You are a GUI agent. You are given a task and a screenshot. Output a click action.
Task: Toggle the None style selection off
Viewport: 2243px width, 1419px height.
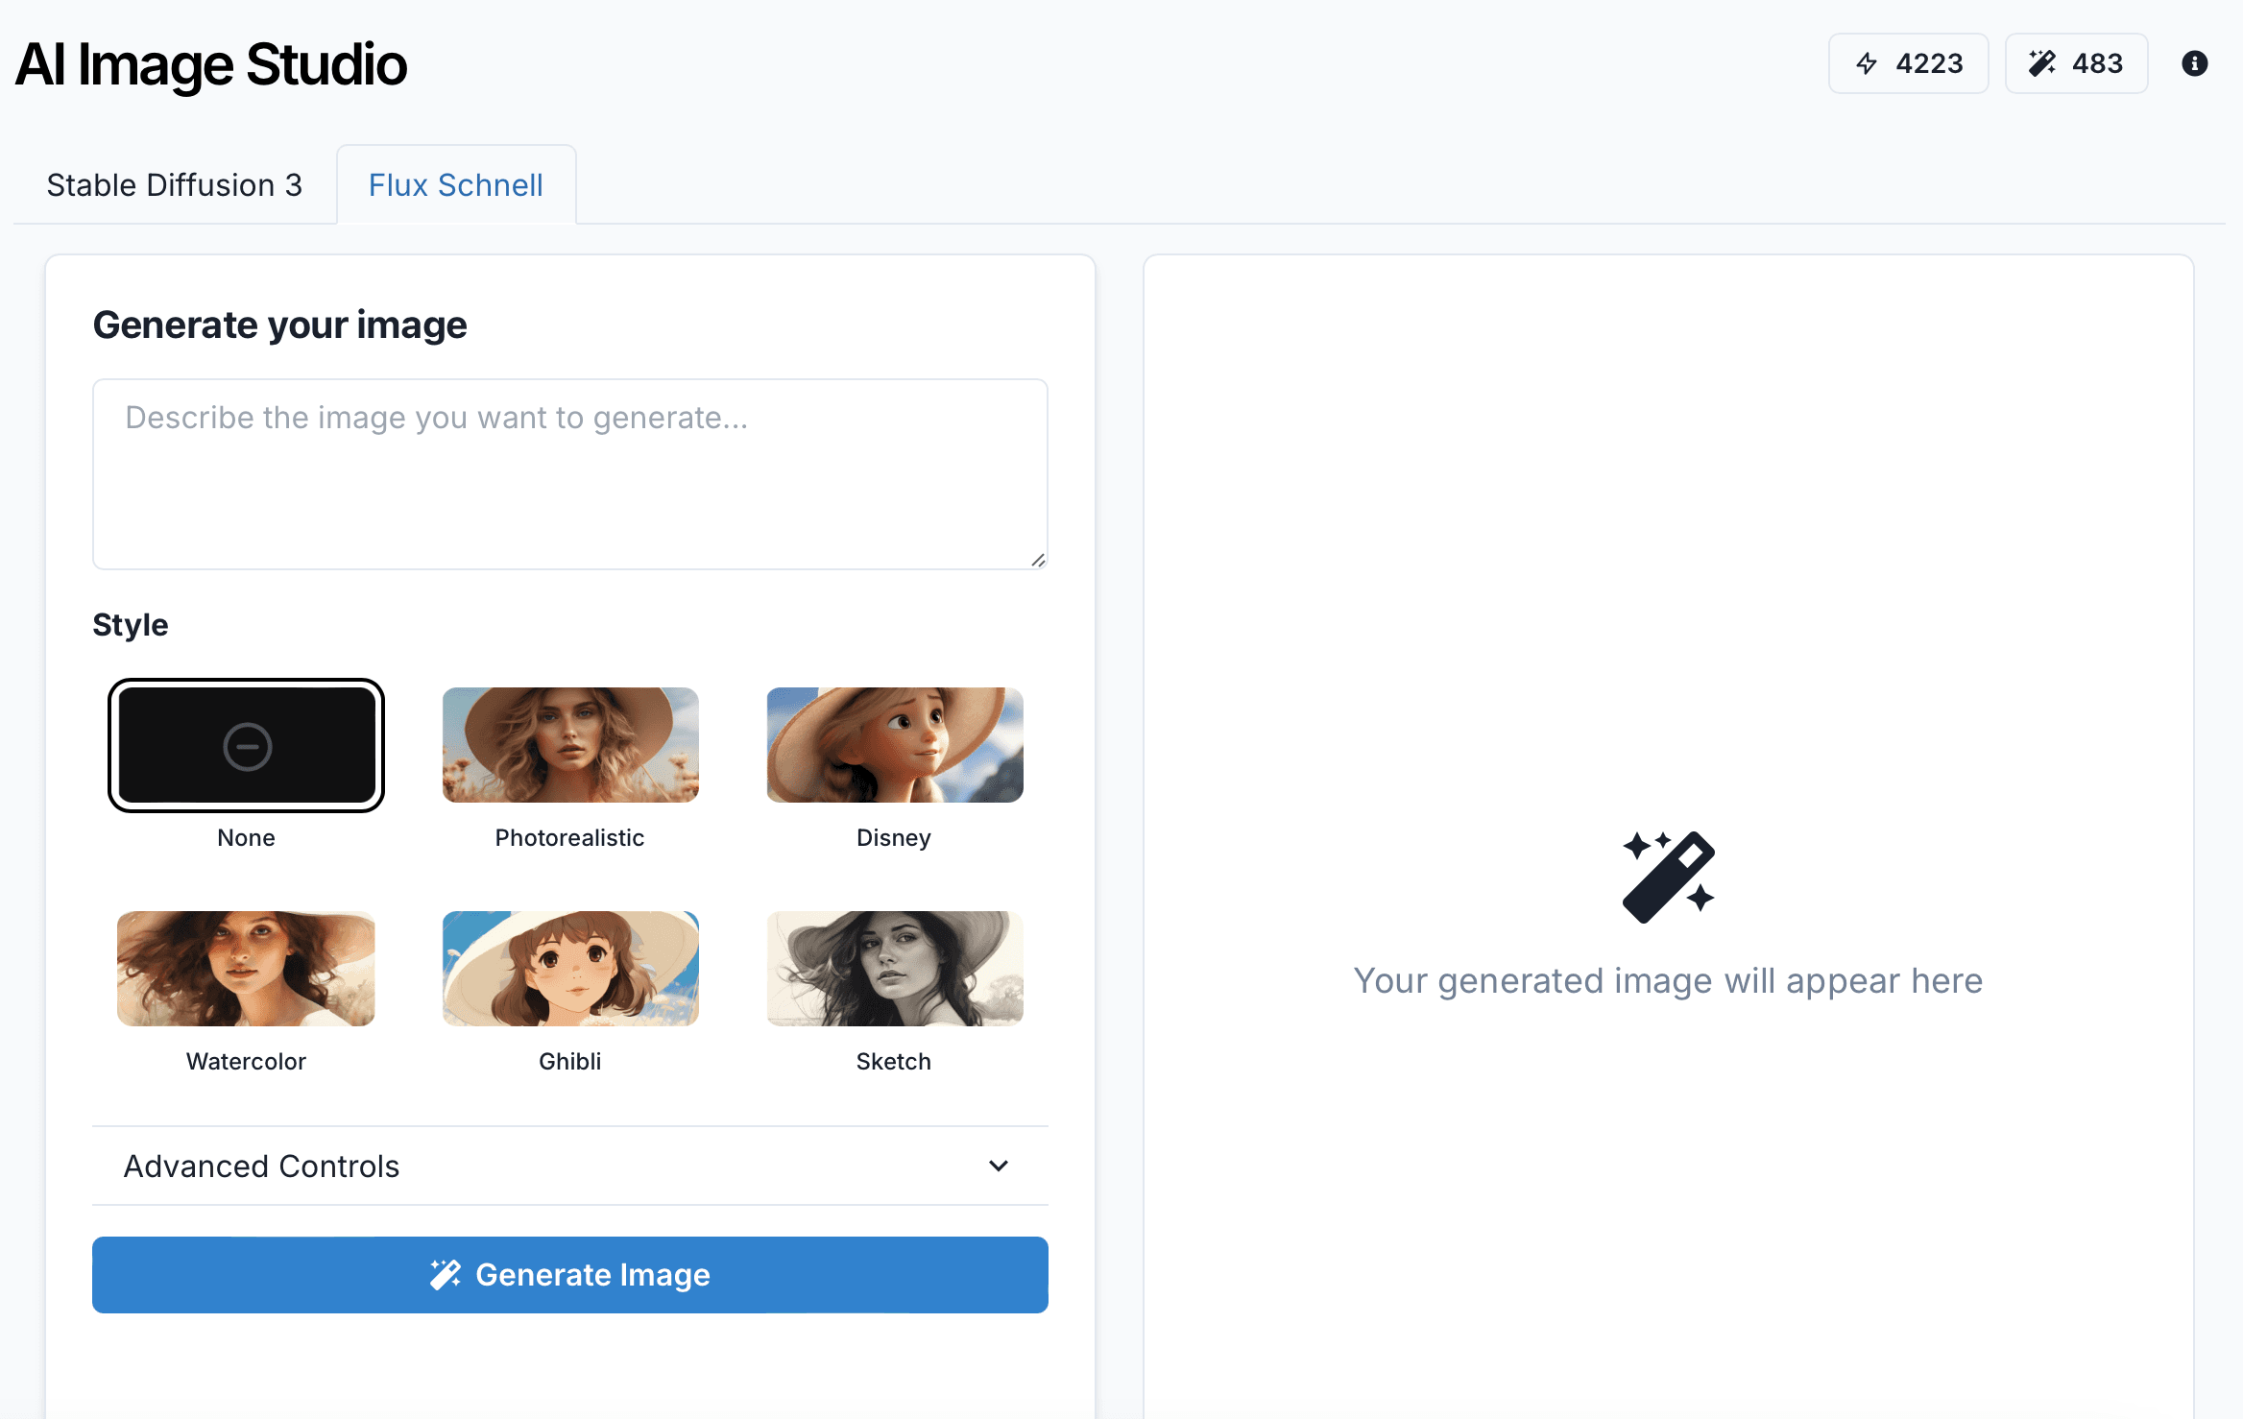tap(245, 744)
